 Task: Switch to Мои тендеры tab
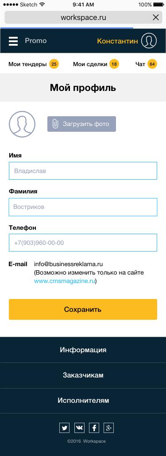[x=34, y=64]
